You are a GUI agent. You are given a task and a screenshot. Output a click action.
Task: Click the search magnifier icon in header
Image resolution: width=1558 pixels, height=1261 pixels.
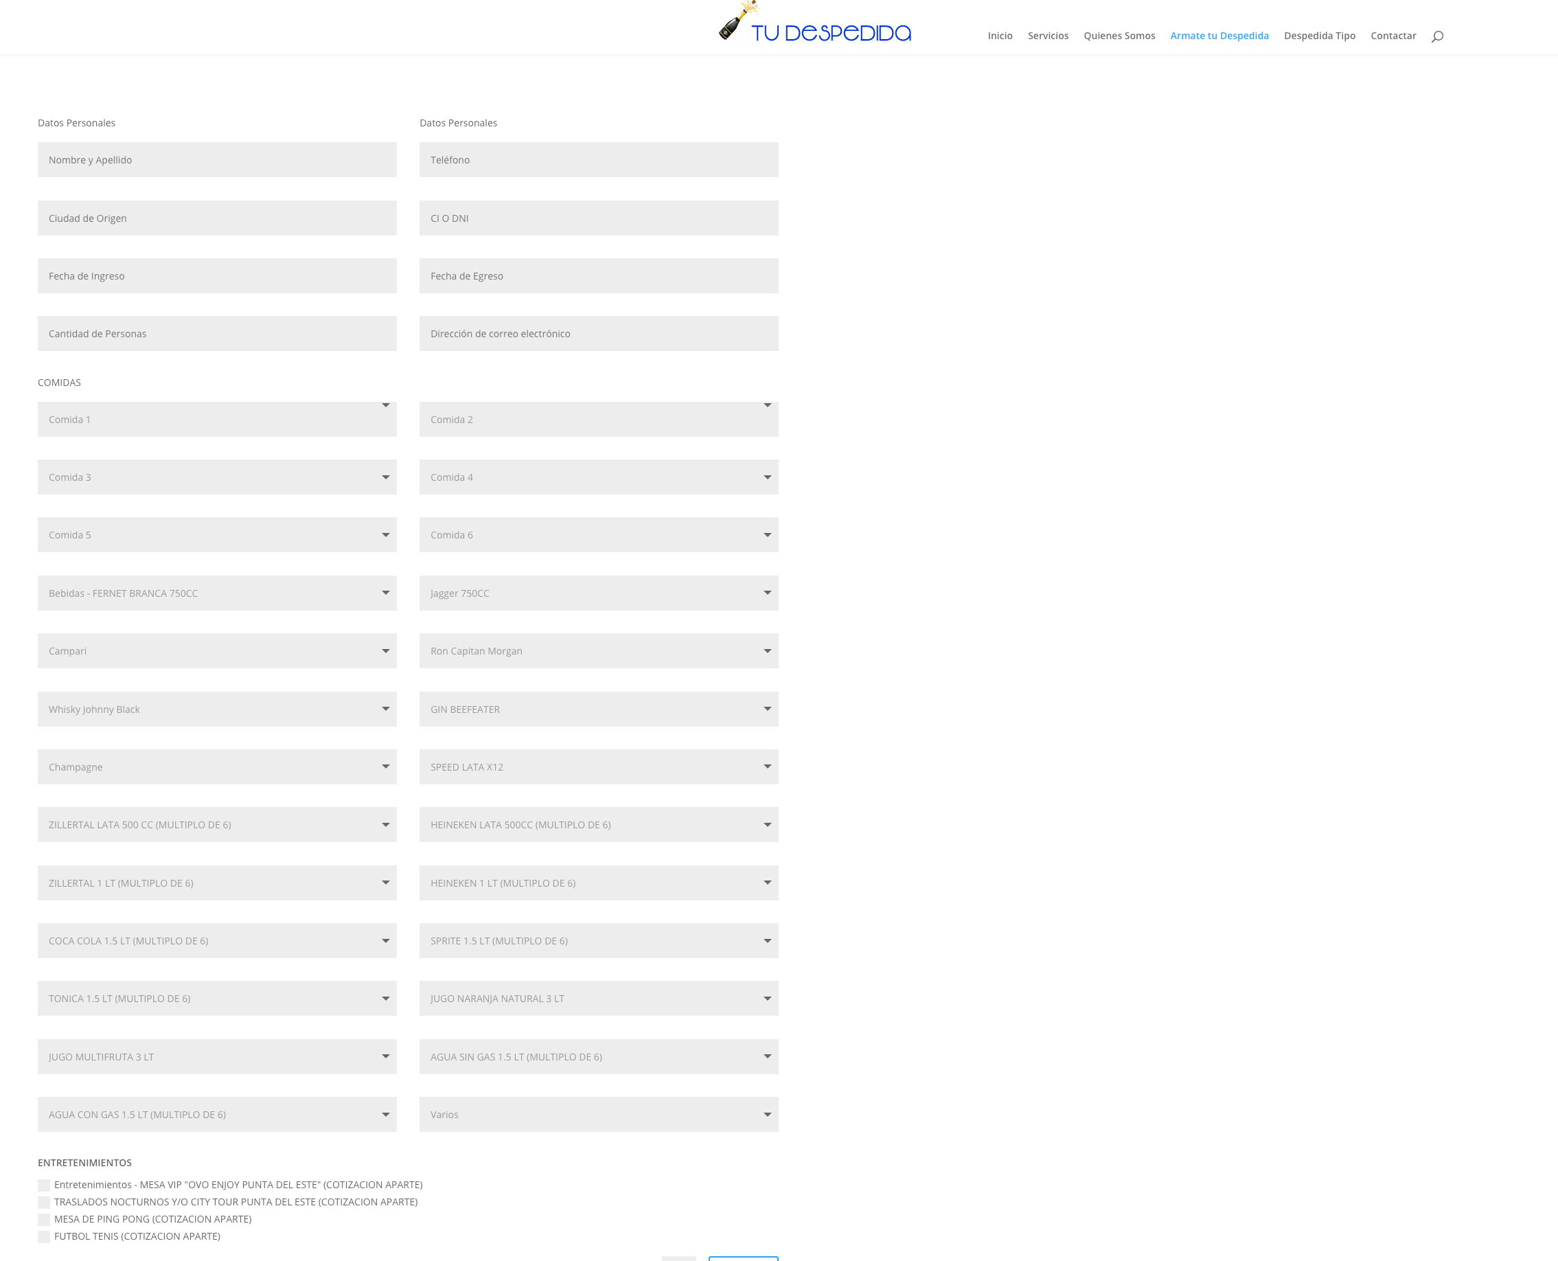pyautogui.click(x=1436, y=36)
